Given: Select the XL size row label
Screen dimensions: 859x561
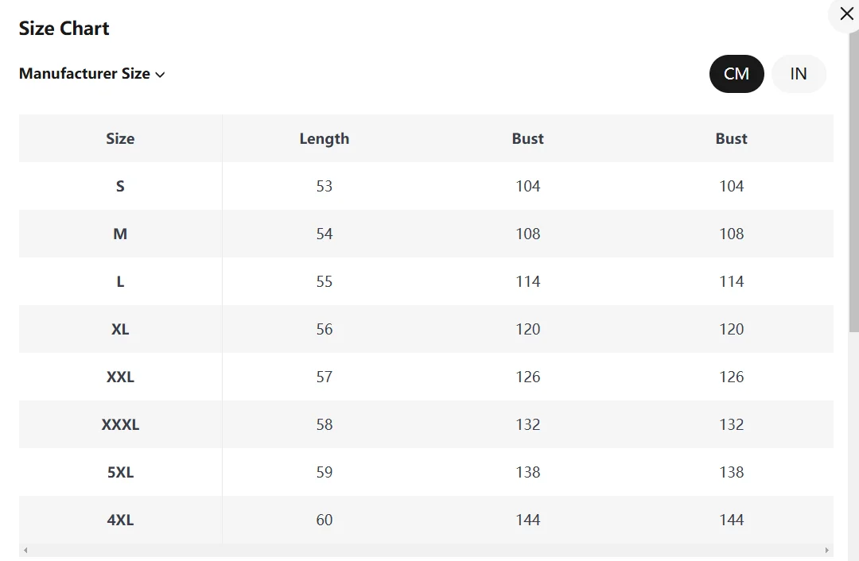Looking at the screenshot, I should pos(121,329).
